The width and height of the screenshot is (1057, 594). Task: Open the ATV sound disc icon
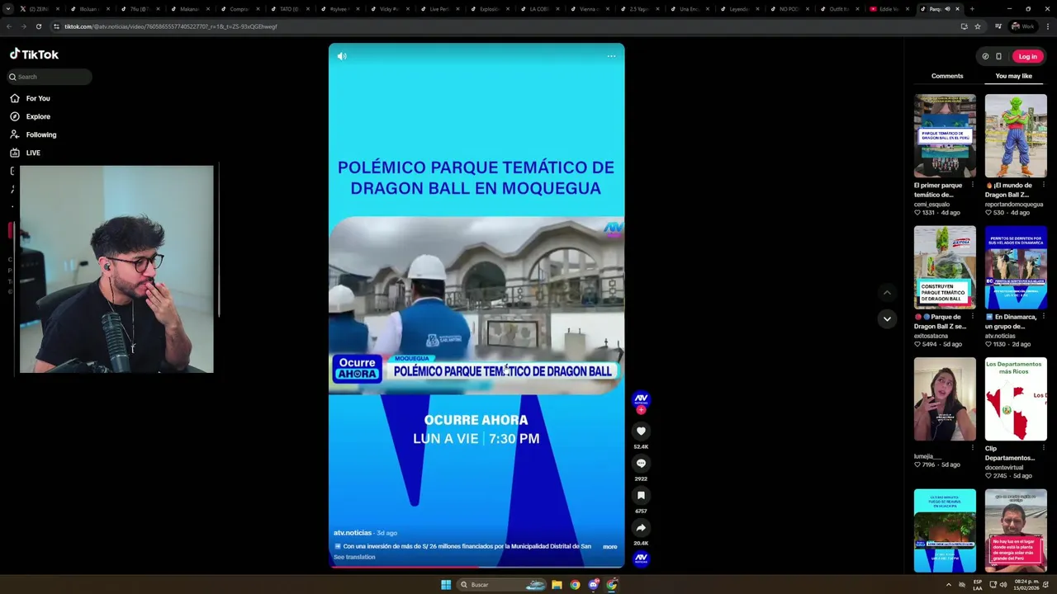click(x=641, y=559)
